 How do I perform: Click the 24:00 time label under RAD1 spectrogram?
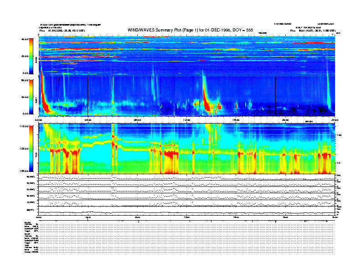335,120
